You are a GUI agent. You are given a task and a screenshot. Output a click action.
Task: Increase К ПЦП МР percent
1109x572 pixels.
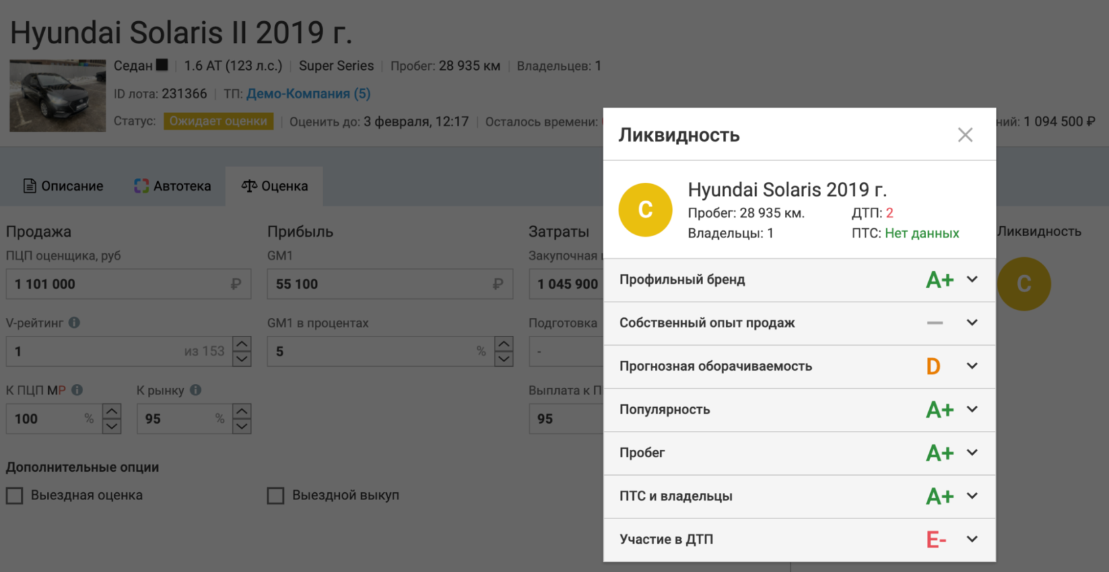[x=112, y=412]
